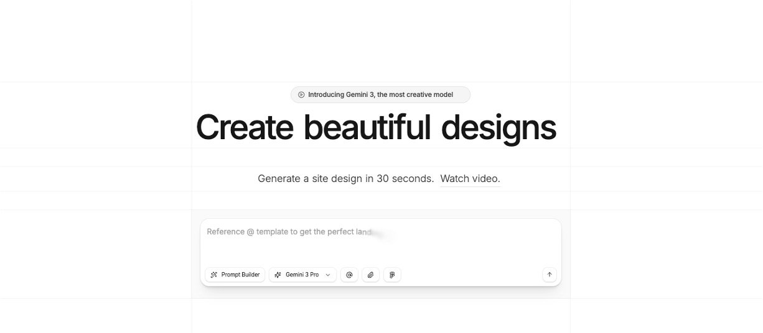The height and width of the screenshot is (333, 763).
Task: Click the play icon in the announcement pill
Action: tap(301, 95)
